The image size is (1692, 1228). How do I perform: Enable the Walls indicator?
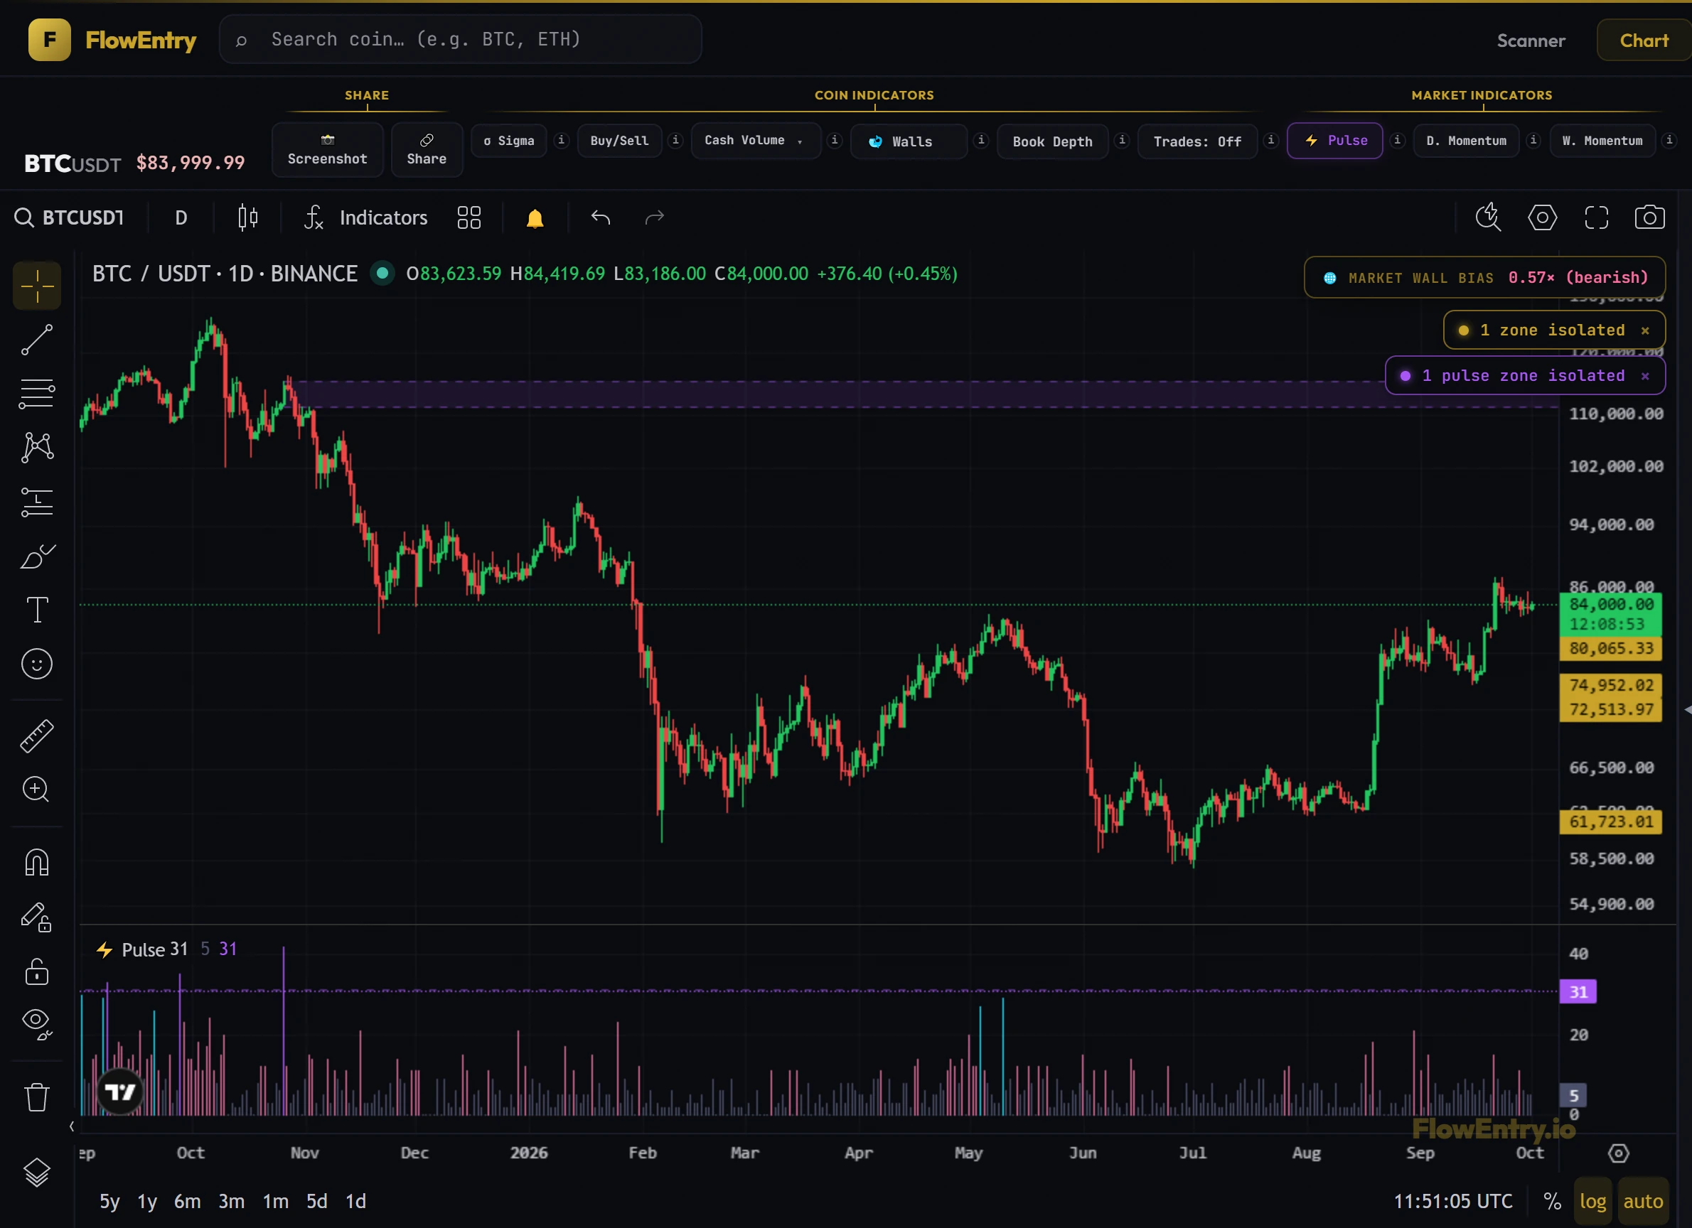coord(909,141)
